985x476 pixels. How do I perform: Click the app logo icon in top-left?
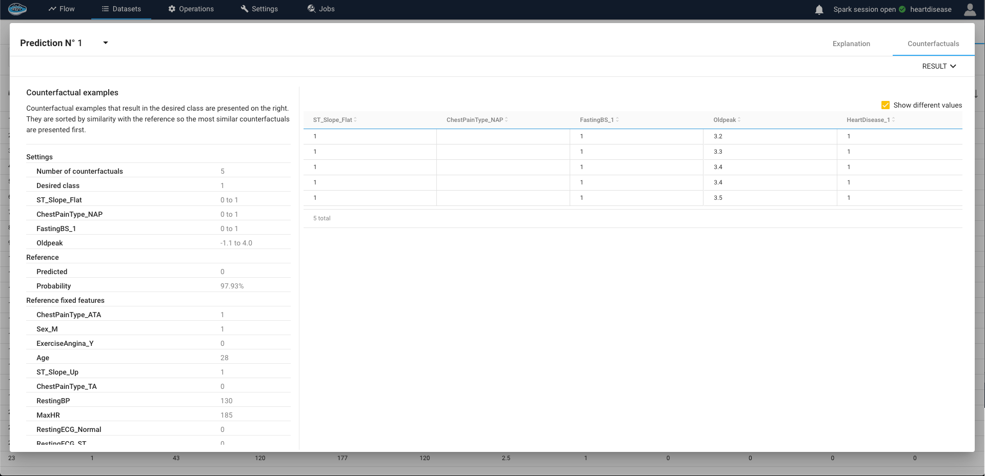(x=17, y=9)
